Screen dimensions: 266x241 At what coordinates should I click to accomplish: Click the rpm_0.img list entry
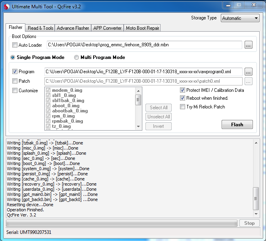[x=63, y=116]
